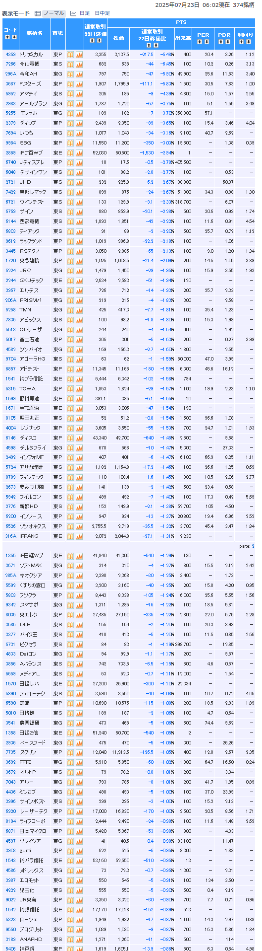The height and width of the screenshot is (951, 262).
Task: Open chart icon for レーザーテク row
Action: tap(79, 811)
